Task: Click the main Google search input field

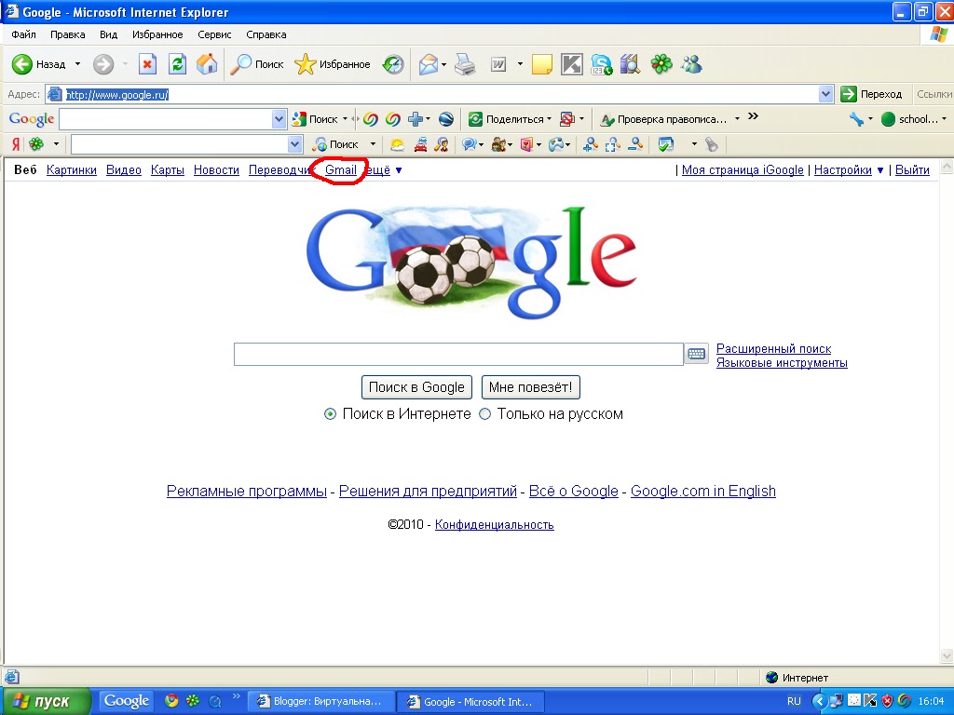Action: pyautogui.click(x=458, y=354)
